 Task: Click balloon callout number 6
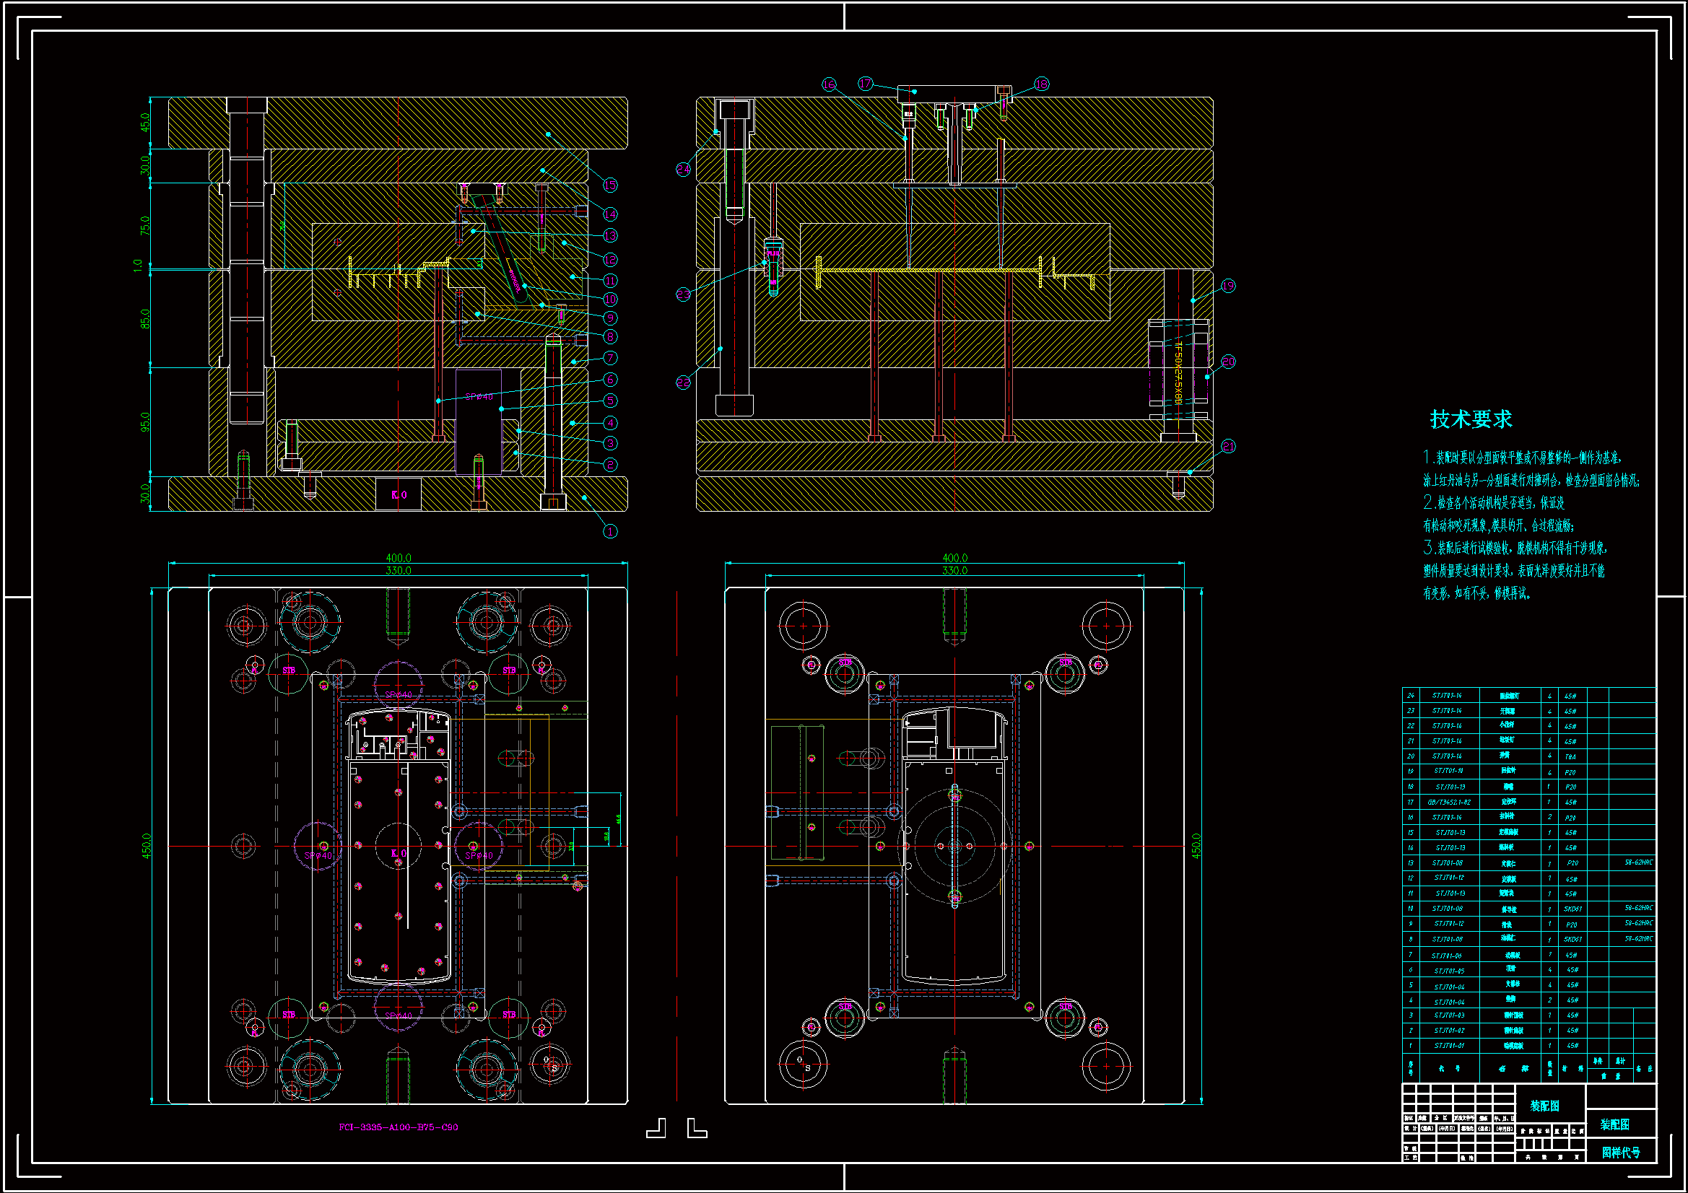click(x=609, y=380)
